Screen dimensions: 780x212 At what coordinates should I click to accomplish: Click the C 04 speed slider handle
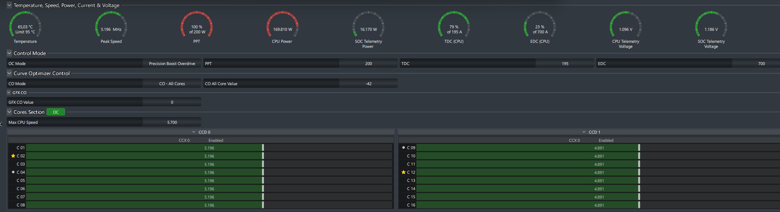point(263,172)
